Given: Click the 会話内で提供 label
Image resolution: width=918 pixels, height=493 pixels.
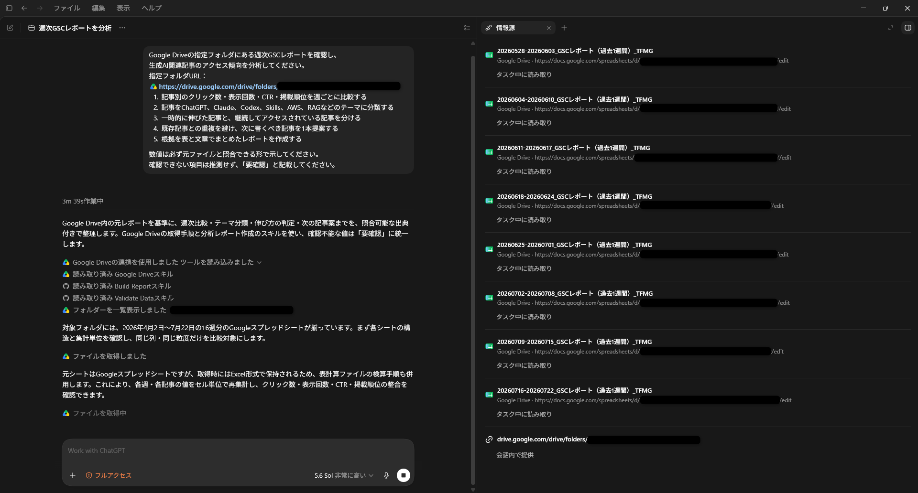Looking at the screenshot, I should [515, 455].
